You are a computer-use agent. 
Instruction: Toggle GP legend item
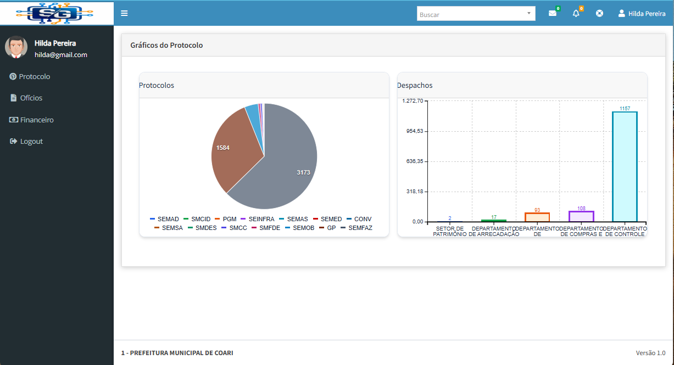[327, 227]
